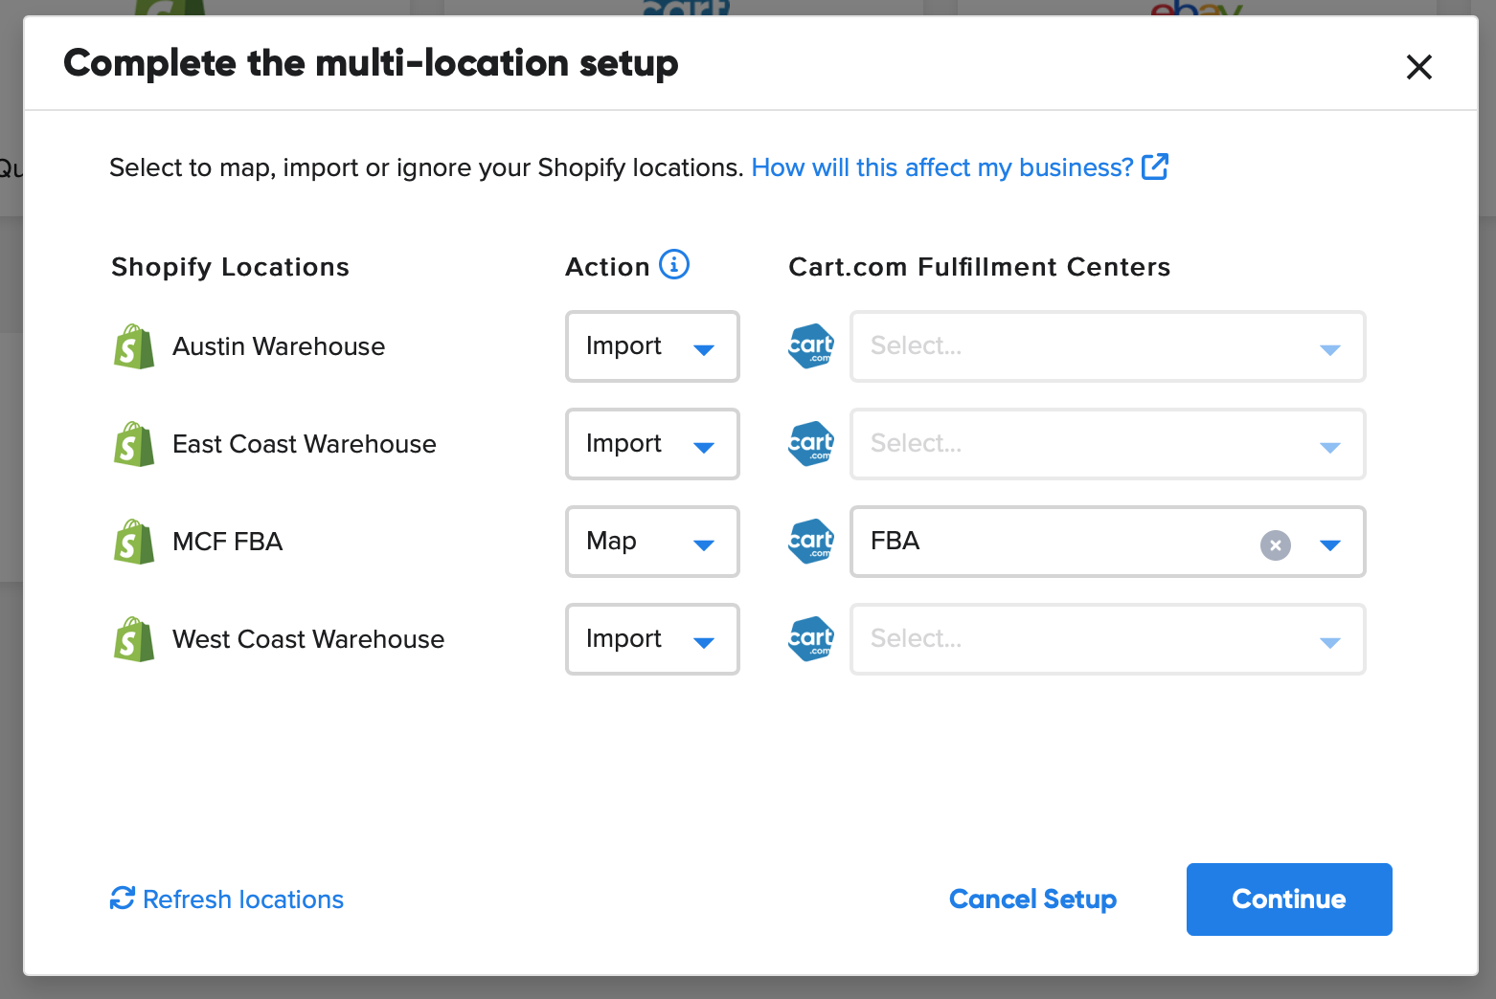Image resolution: width=1496 pixels, height=999 pixels.
Task: Click the Shopify icon beside Austin Warehouse
Action: [x=134, y=346]
